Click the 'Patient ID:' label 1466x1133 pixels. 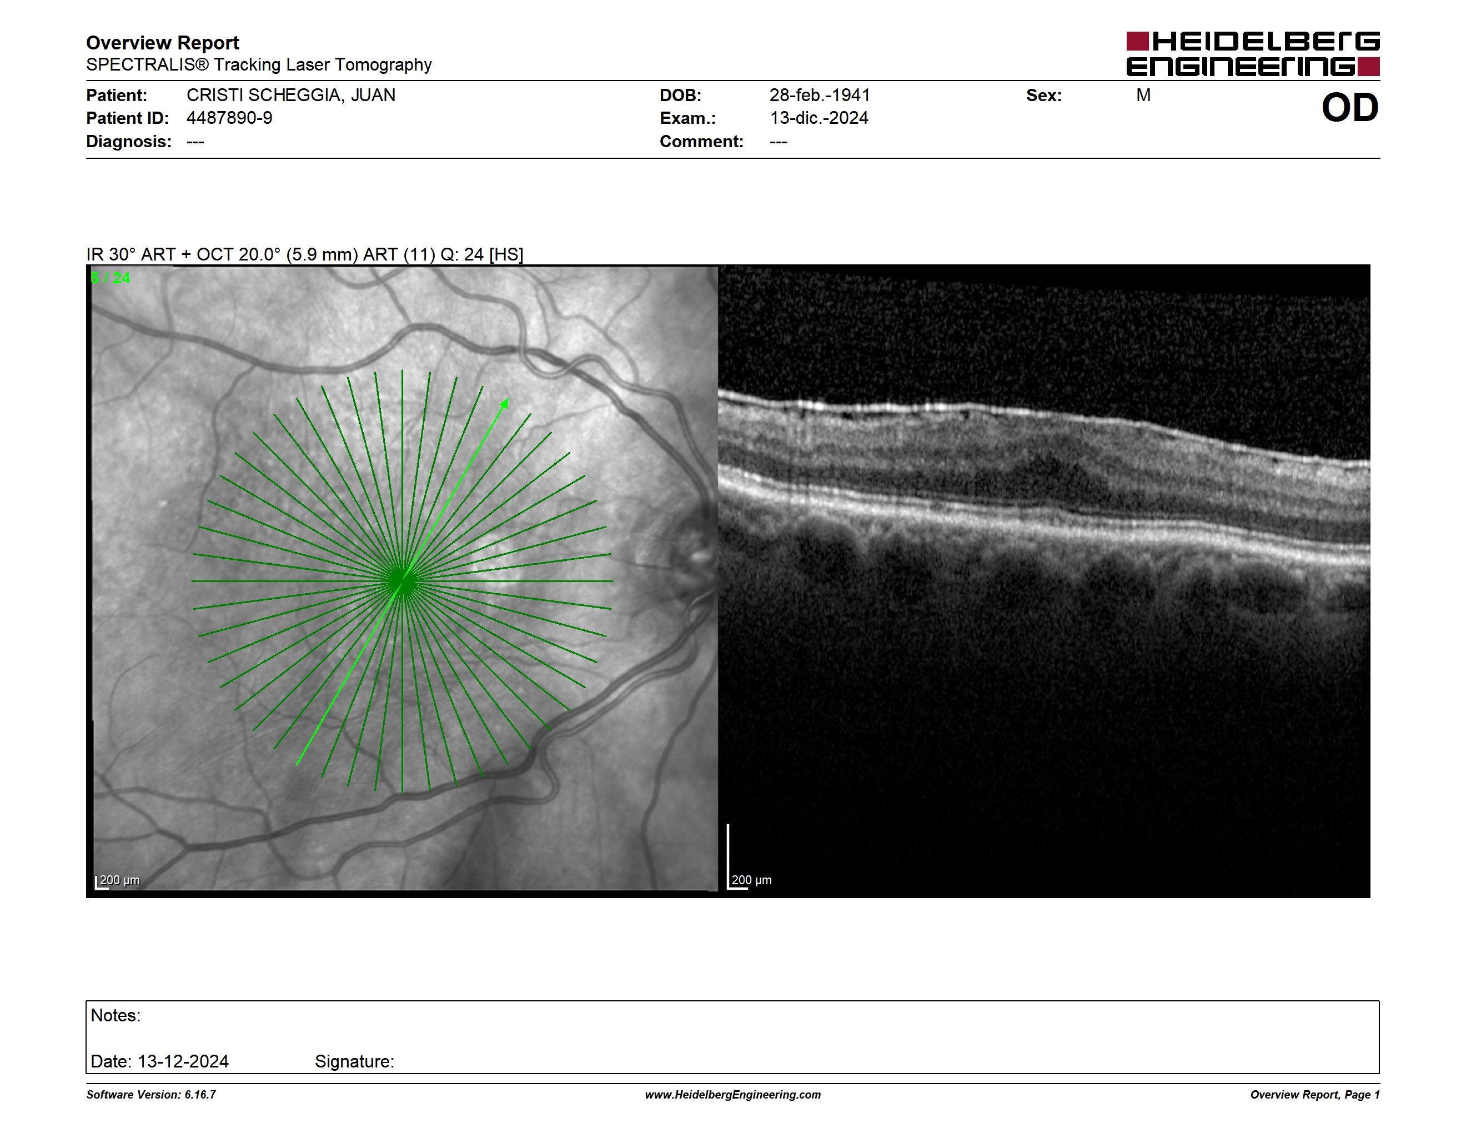coord(128,118)
